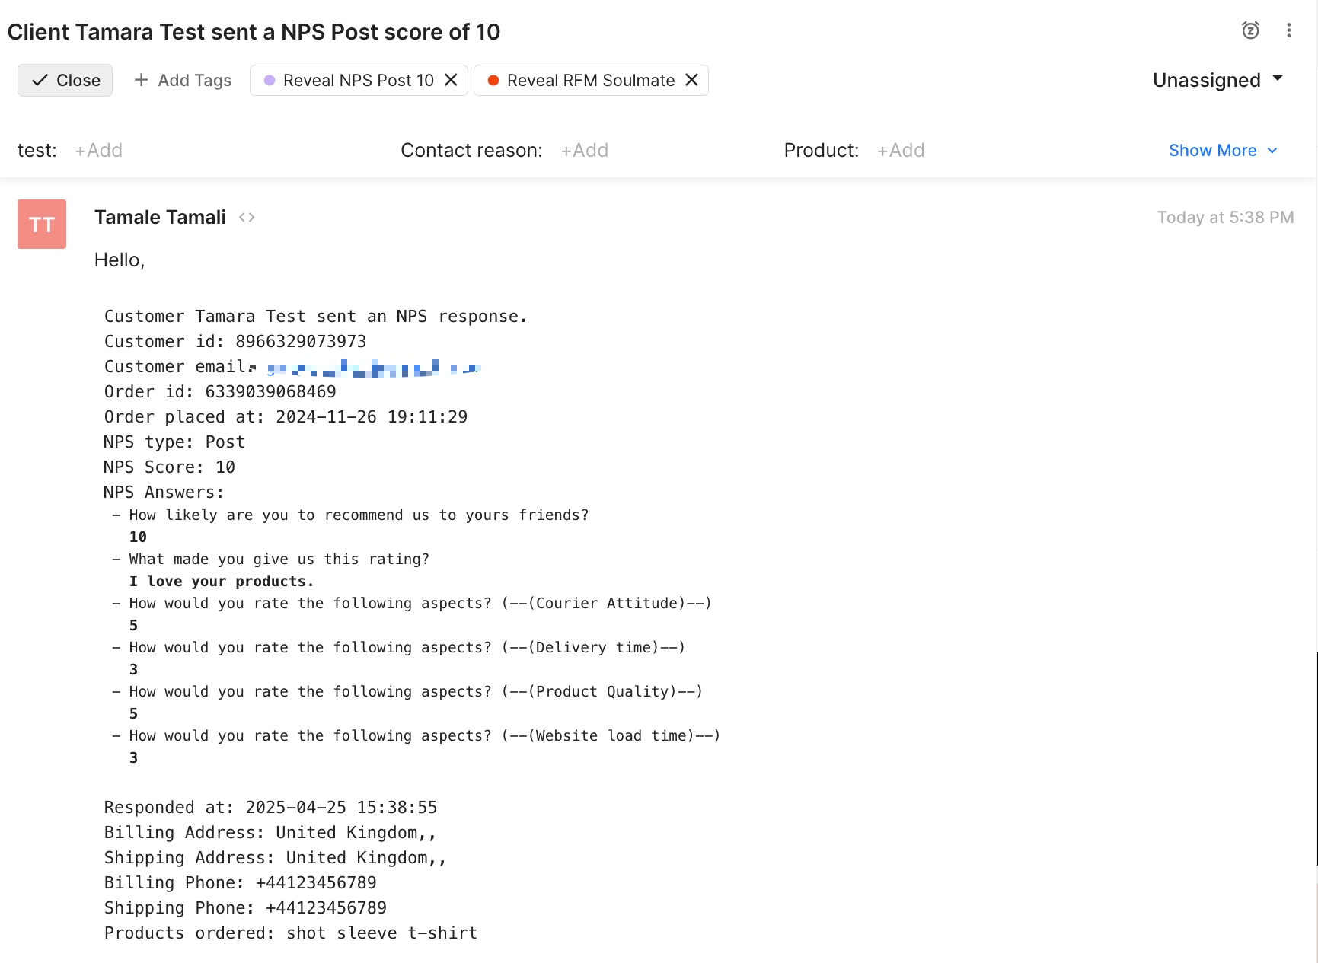Expand fields with Show More
This screenshot has height=963, width=1318.
coord(1223,151)
